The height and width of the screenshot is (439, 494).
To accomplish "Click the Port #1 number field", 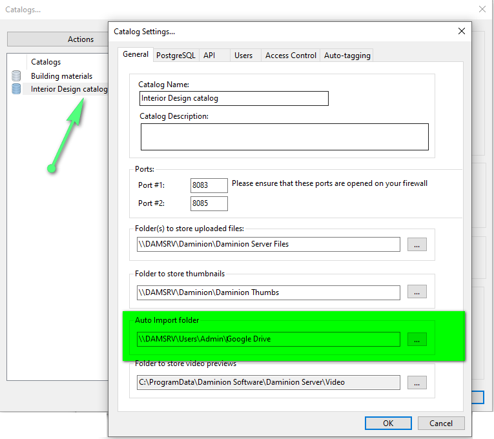I will coord(209,185).
